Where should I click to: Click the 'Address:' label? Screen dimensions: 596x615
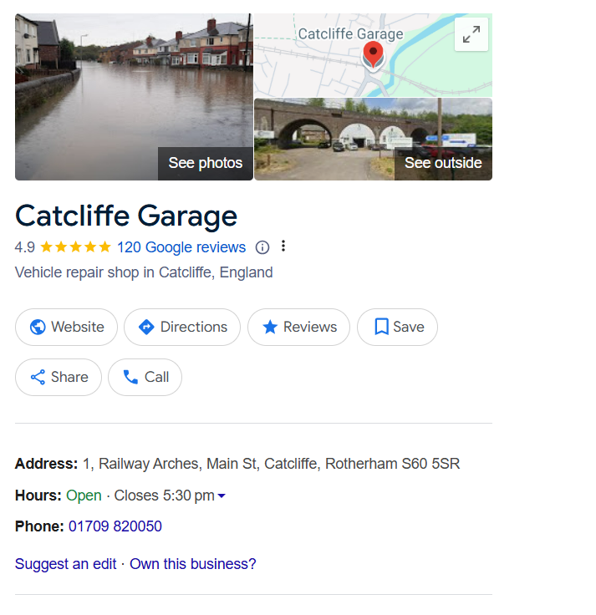[x=46, y=464]
